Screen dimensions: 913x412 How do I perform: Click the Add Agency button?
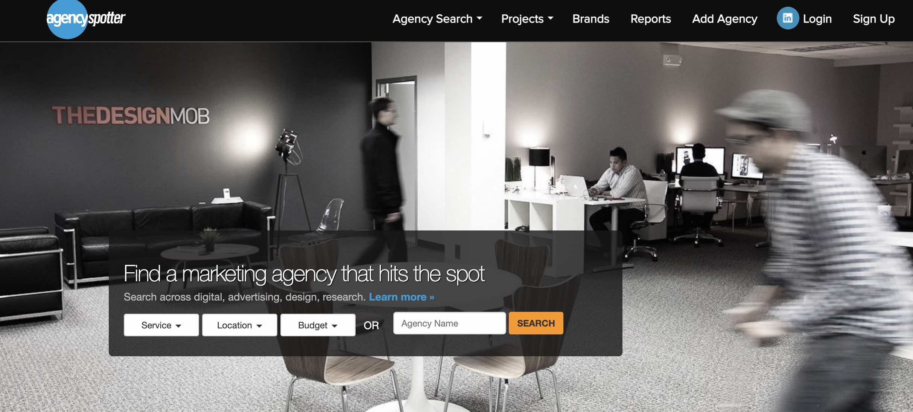pyautogui.click(x=725, y=18)
